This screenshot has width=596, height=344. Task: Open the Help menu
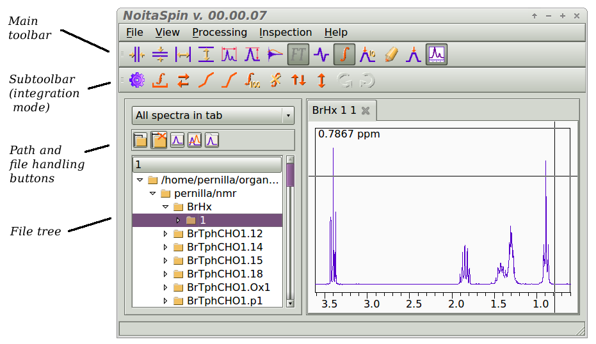pos(336,33)
